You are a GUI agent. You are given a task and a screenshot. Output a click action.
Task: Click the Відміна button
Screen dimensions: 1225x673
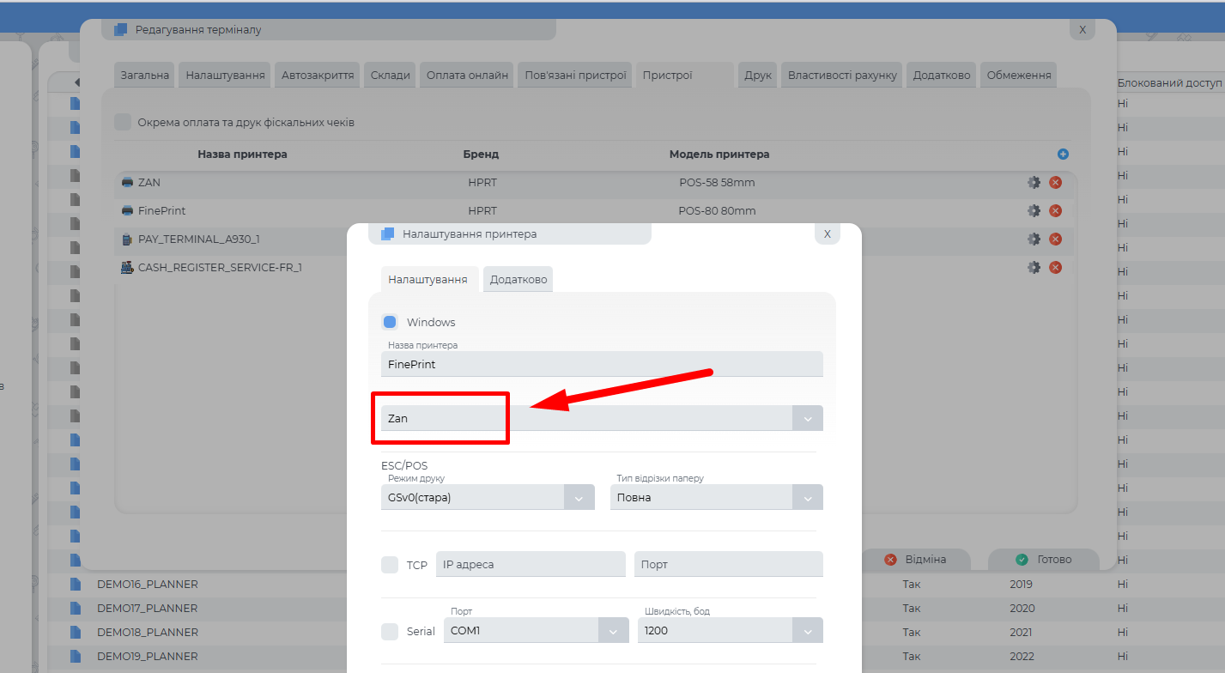pyautogui.click(x=915, y=560)
